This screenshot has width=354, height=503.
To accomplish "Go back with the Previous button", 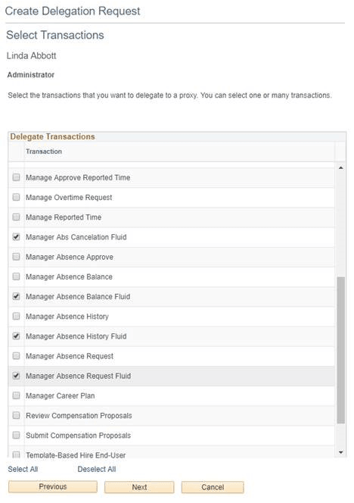I will click(53, 486).
